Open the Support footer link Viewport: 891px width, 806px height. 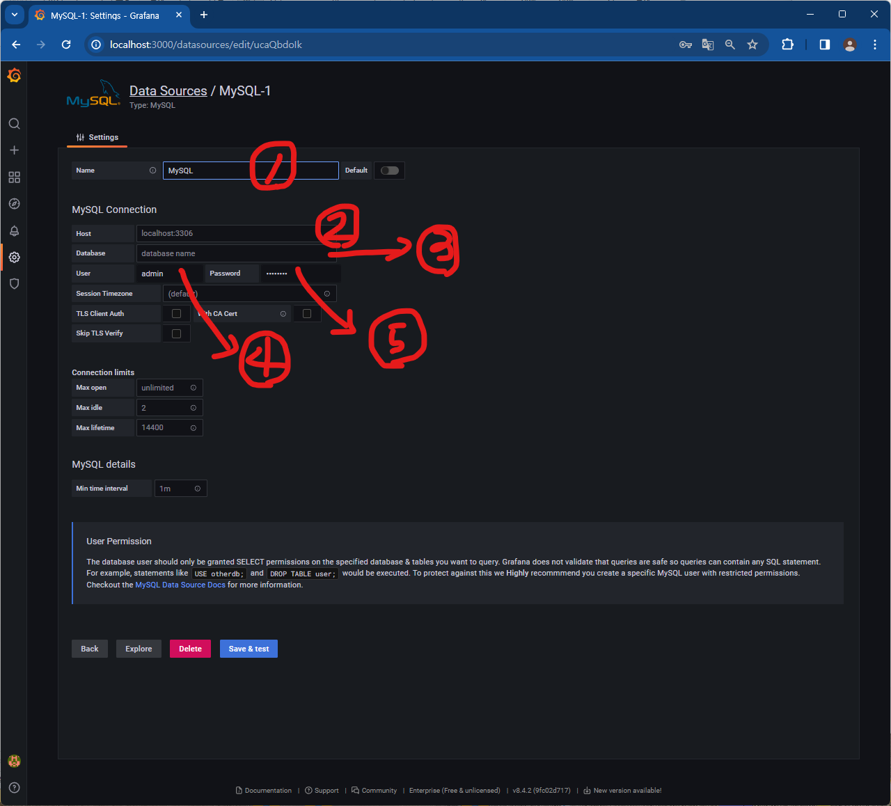[322, 791]
